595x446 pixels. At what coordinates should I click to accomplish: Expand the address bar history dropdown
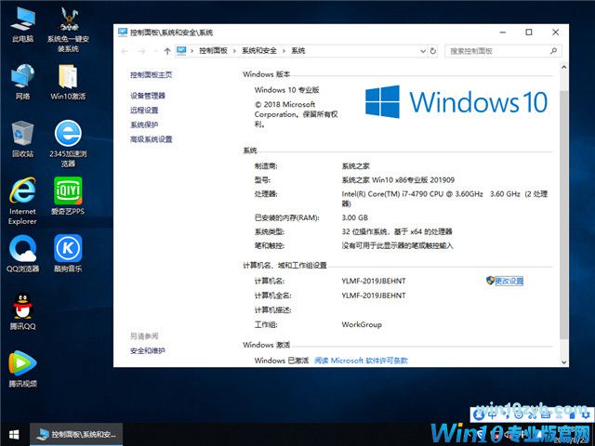423,51
